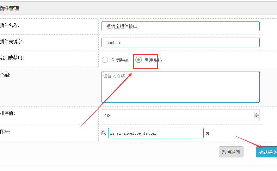Select the 关闭系统 radio button
The image size is (277, 171).
[x=105, y=60]
